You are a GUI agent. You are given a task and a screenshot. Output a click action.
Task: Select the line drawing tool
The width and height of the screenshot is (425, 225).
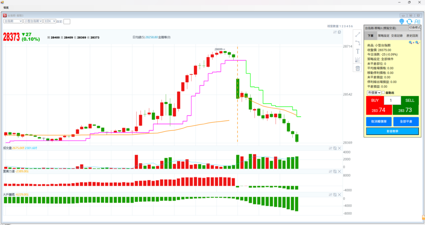pos(357,34)
